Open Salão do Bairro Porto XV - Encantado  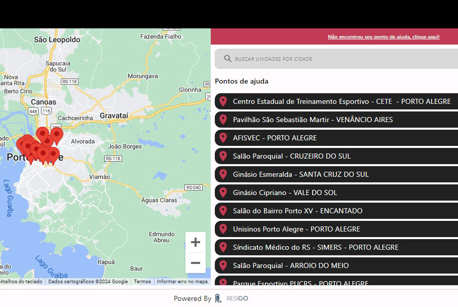tap(297, 211)
